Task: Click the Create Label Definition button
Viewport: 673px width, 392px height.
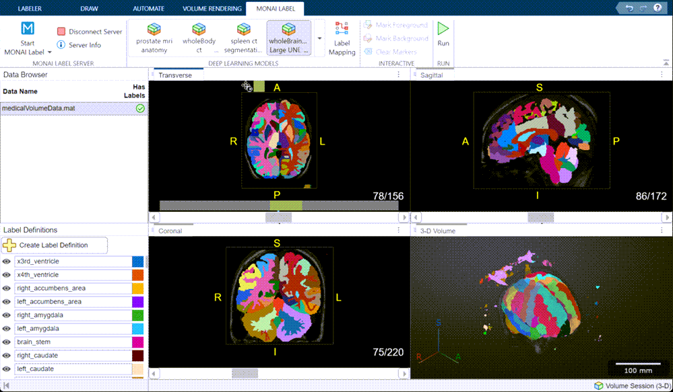Action: coord(55,245)
